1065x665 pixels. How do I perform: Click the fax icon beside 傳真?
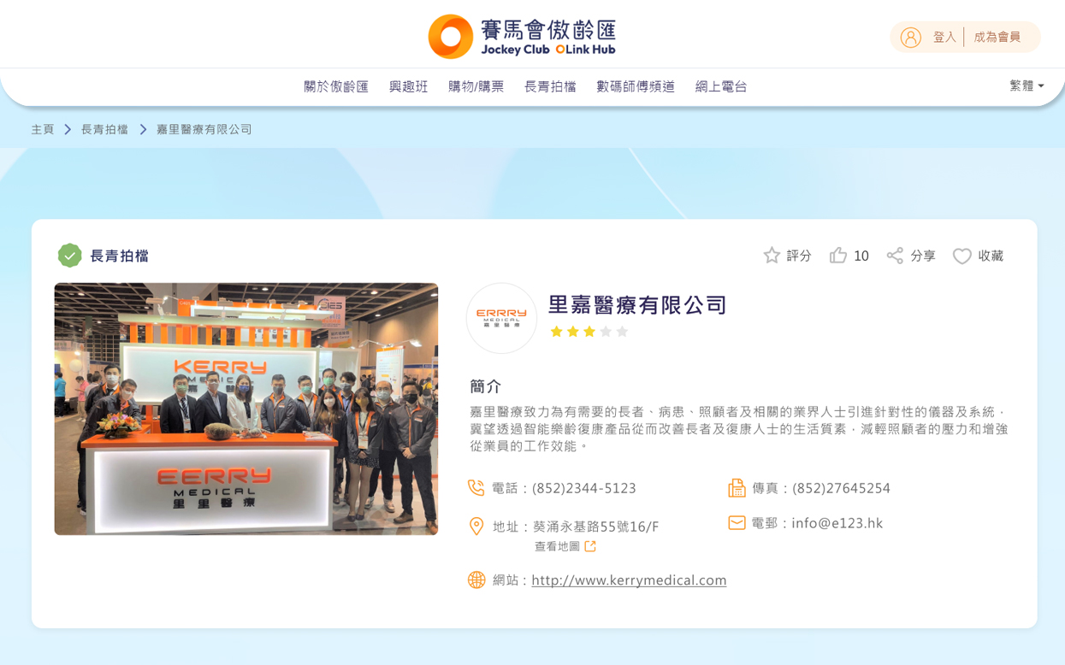pos(737,488)
